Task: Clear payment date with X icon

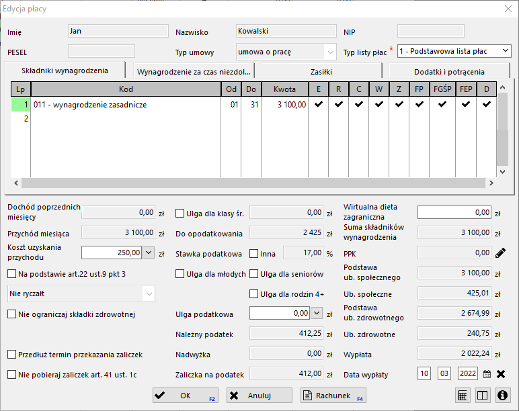Action: click(x=501, y=374)
